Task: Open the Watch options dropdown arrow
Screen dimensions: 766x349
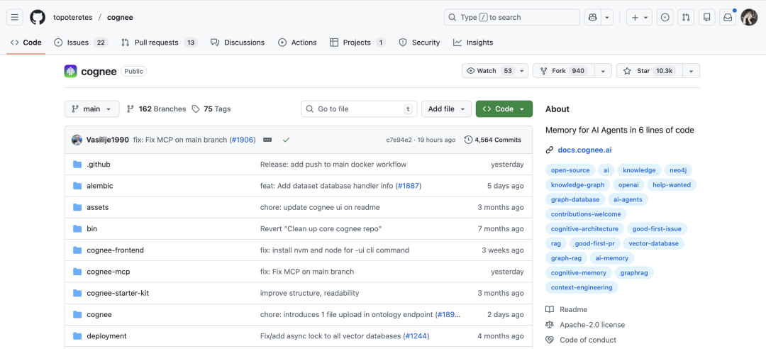Action: pos(522,71)
